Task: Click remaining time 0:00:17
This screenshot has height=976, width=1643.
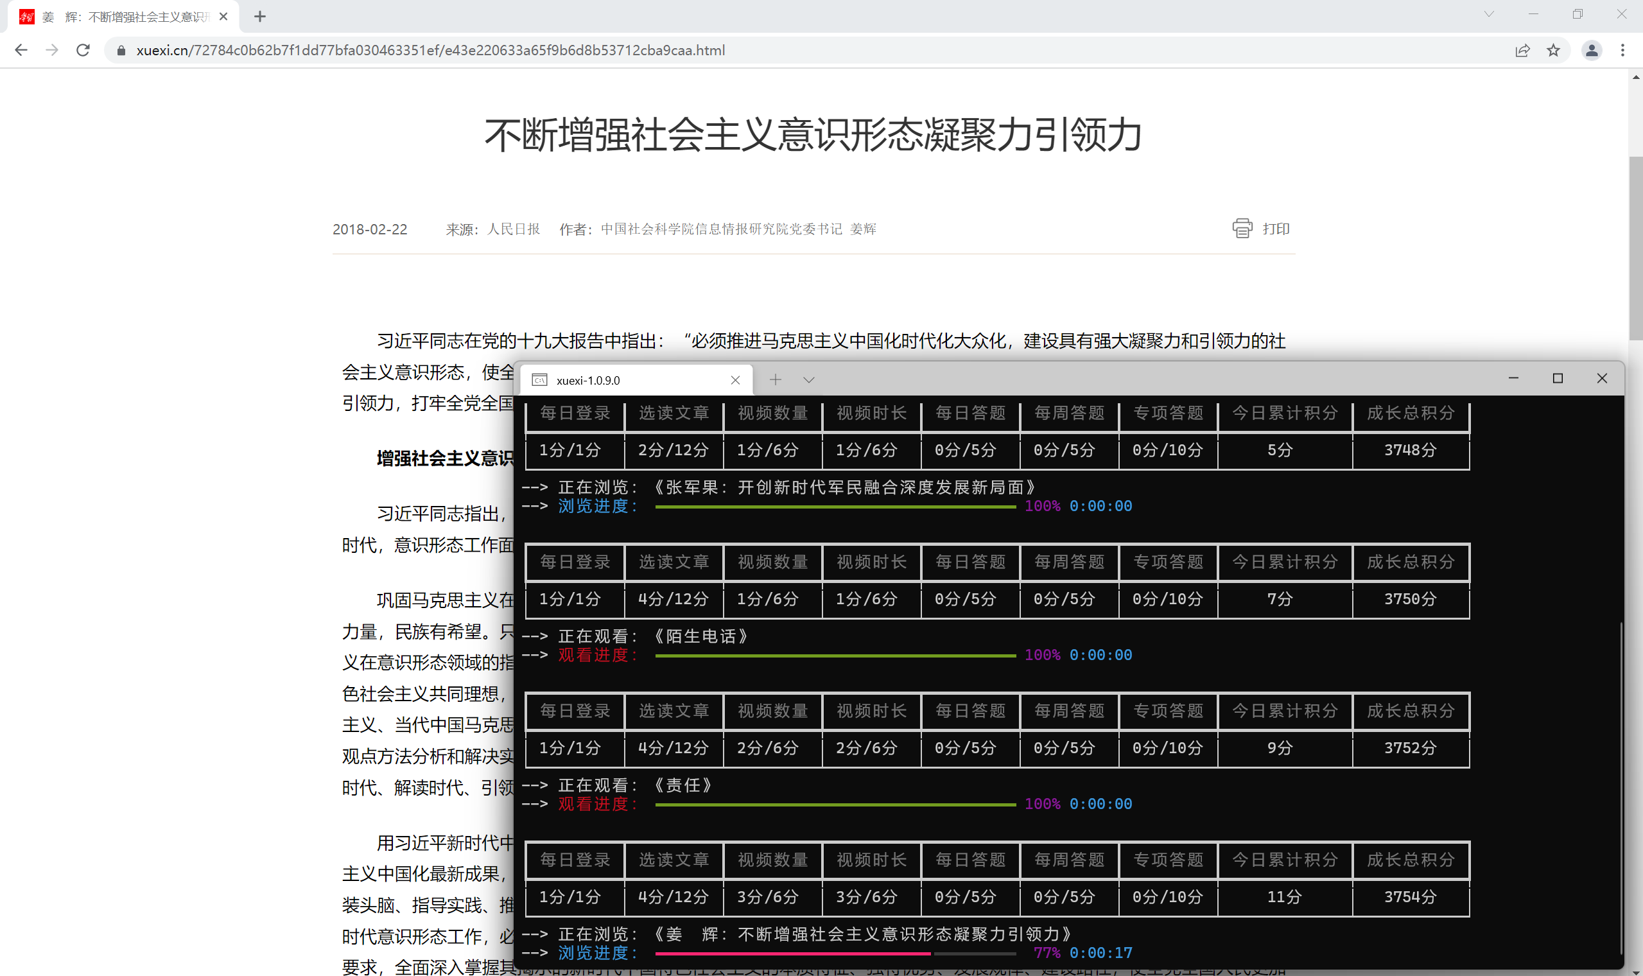Action: [1100, 953]
